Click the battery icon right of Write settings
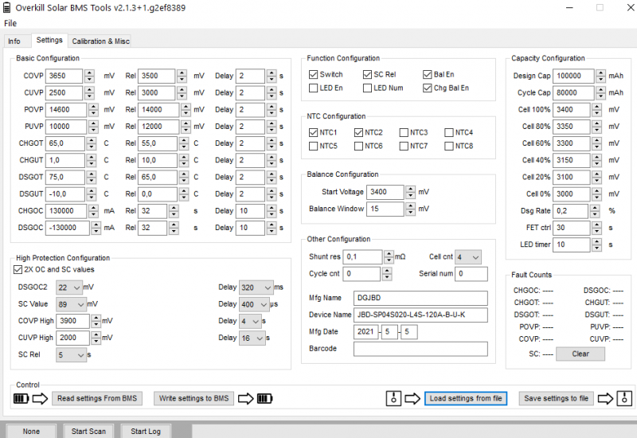637x438 pixels. click(x=264, y=398)
